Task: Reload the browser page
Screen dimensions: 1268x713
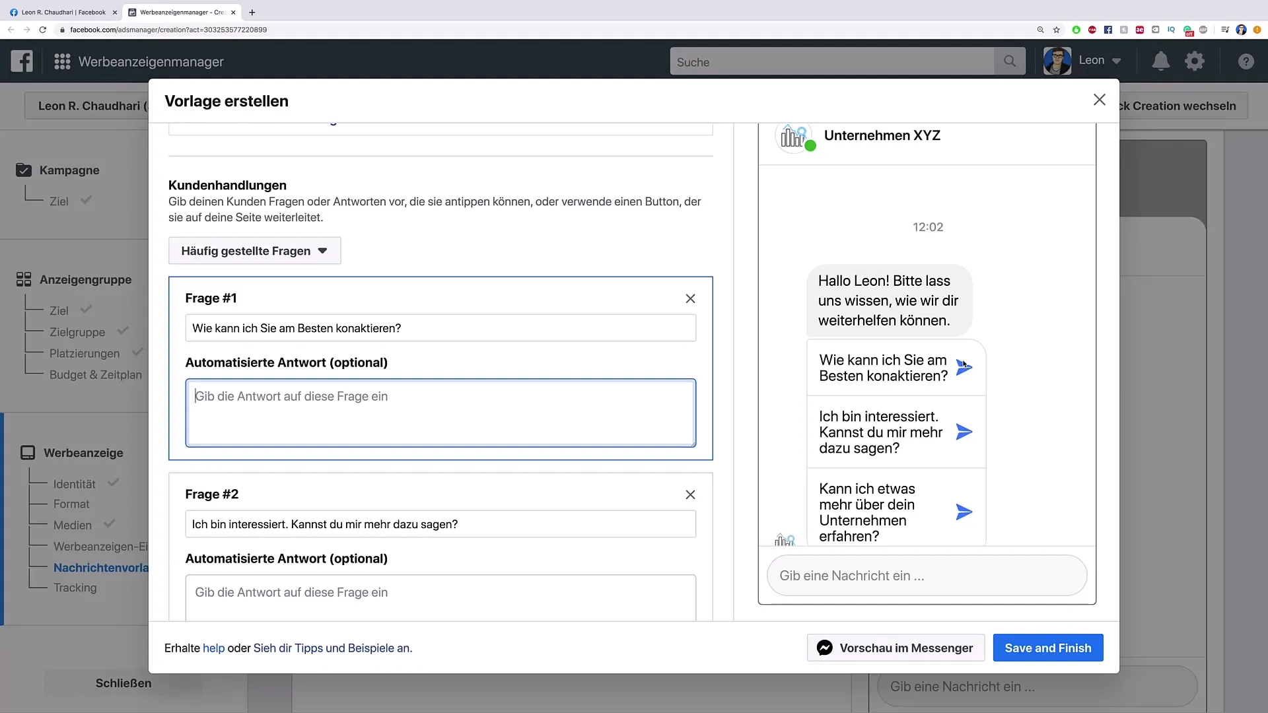Action: 43,30
